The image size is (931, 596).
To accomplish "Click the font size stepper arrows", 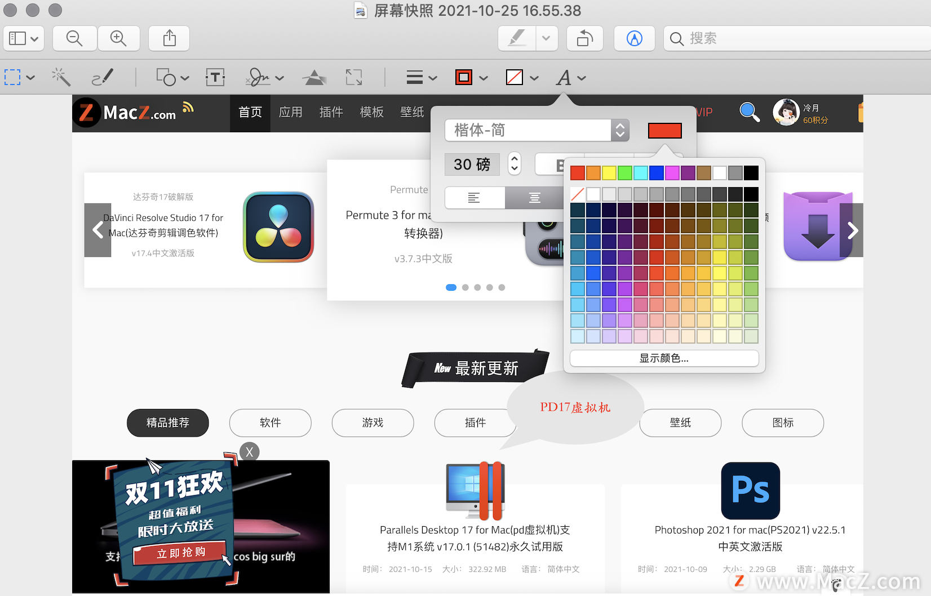I will [x=515, y=164].
